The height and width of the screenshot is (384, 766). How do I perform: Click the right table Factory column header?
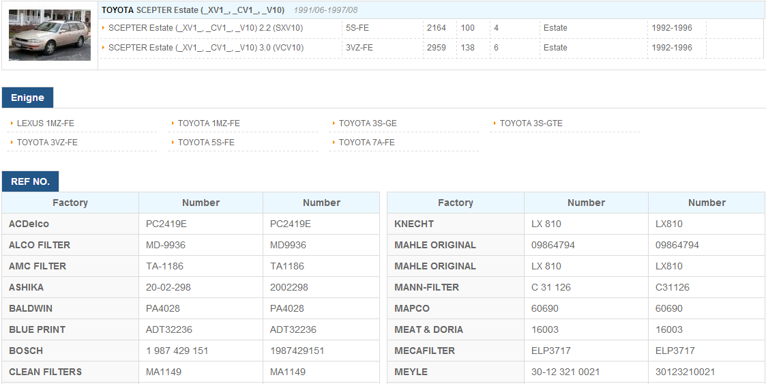(456, 203)
